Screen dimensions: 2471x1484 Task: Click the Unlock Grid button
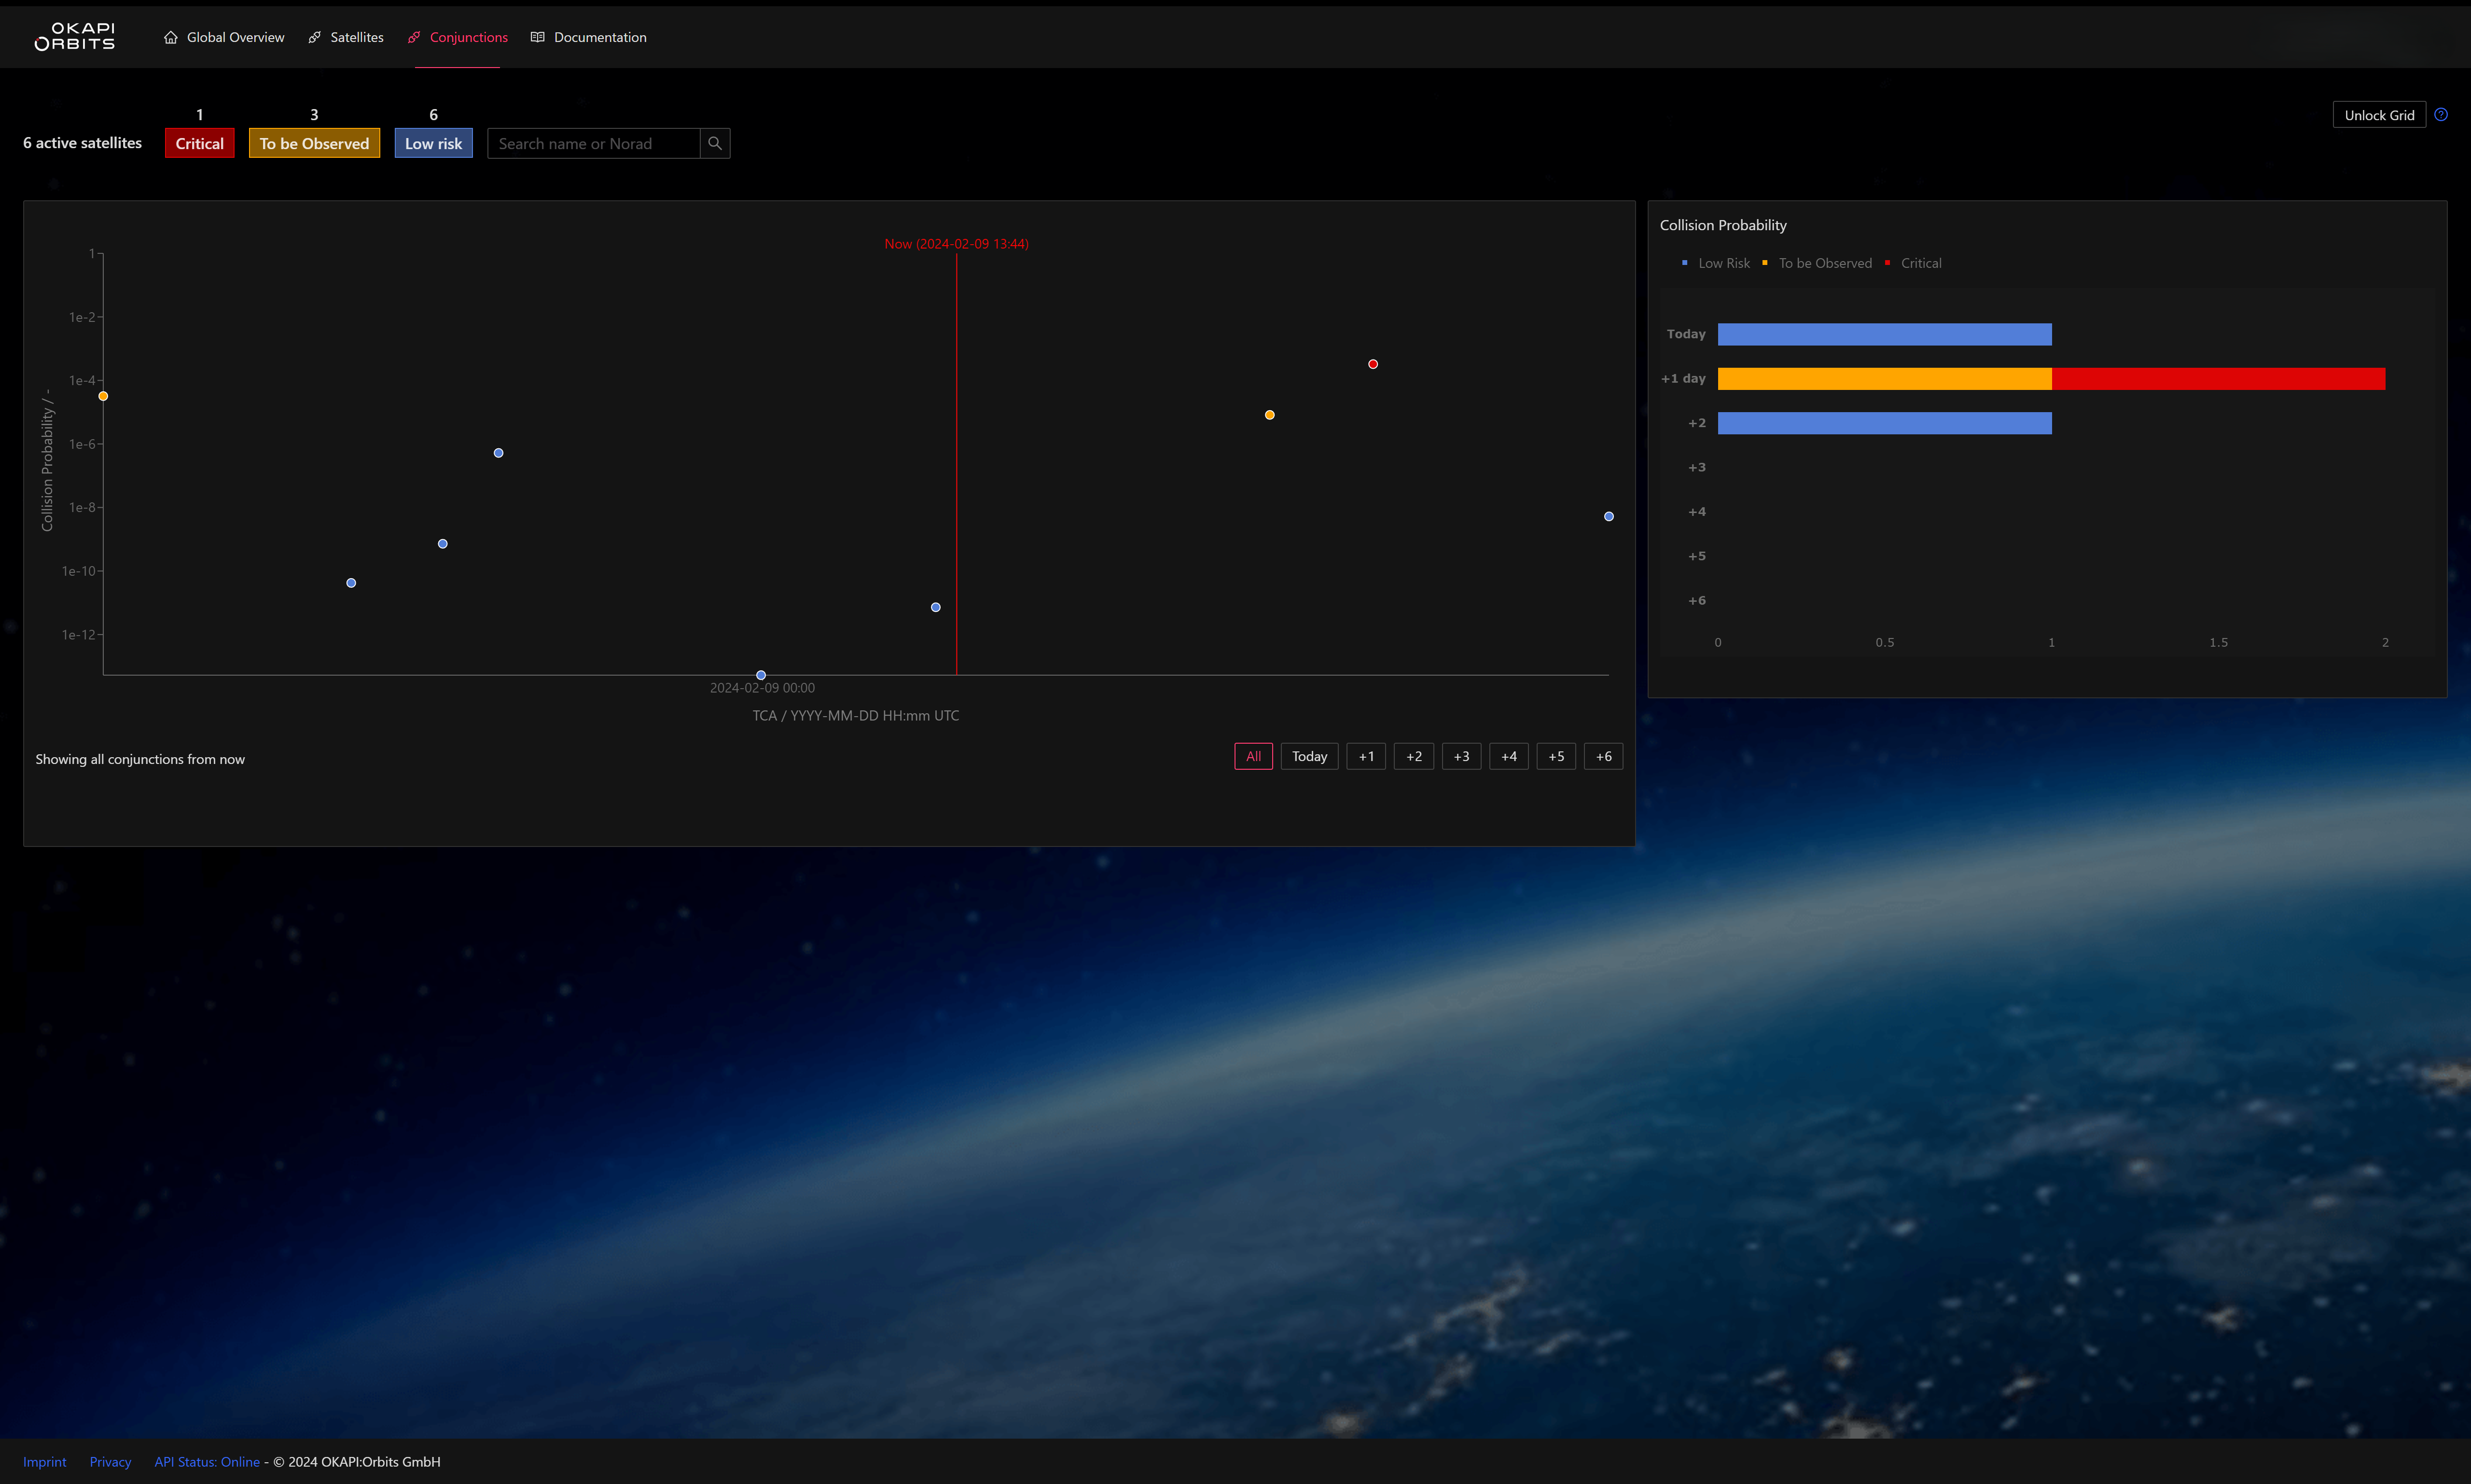2379,115
